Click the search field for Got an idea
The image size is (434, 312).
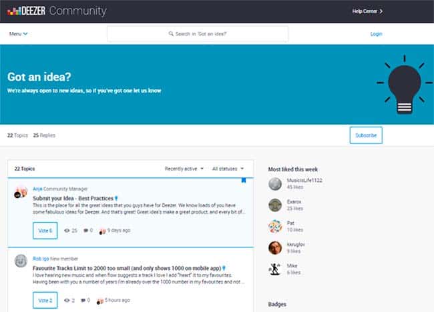(198, 34)
